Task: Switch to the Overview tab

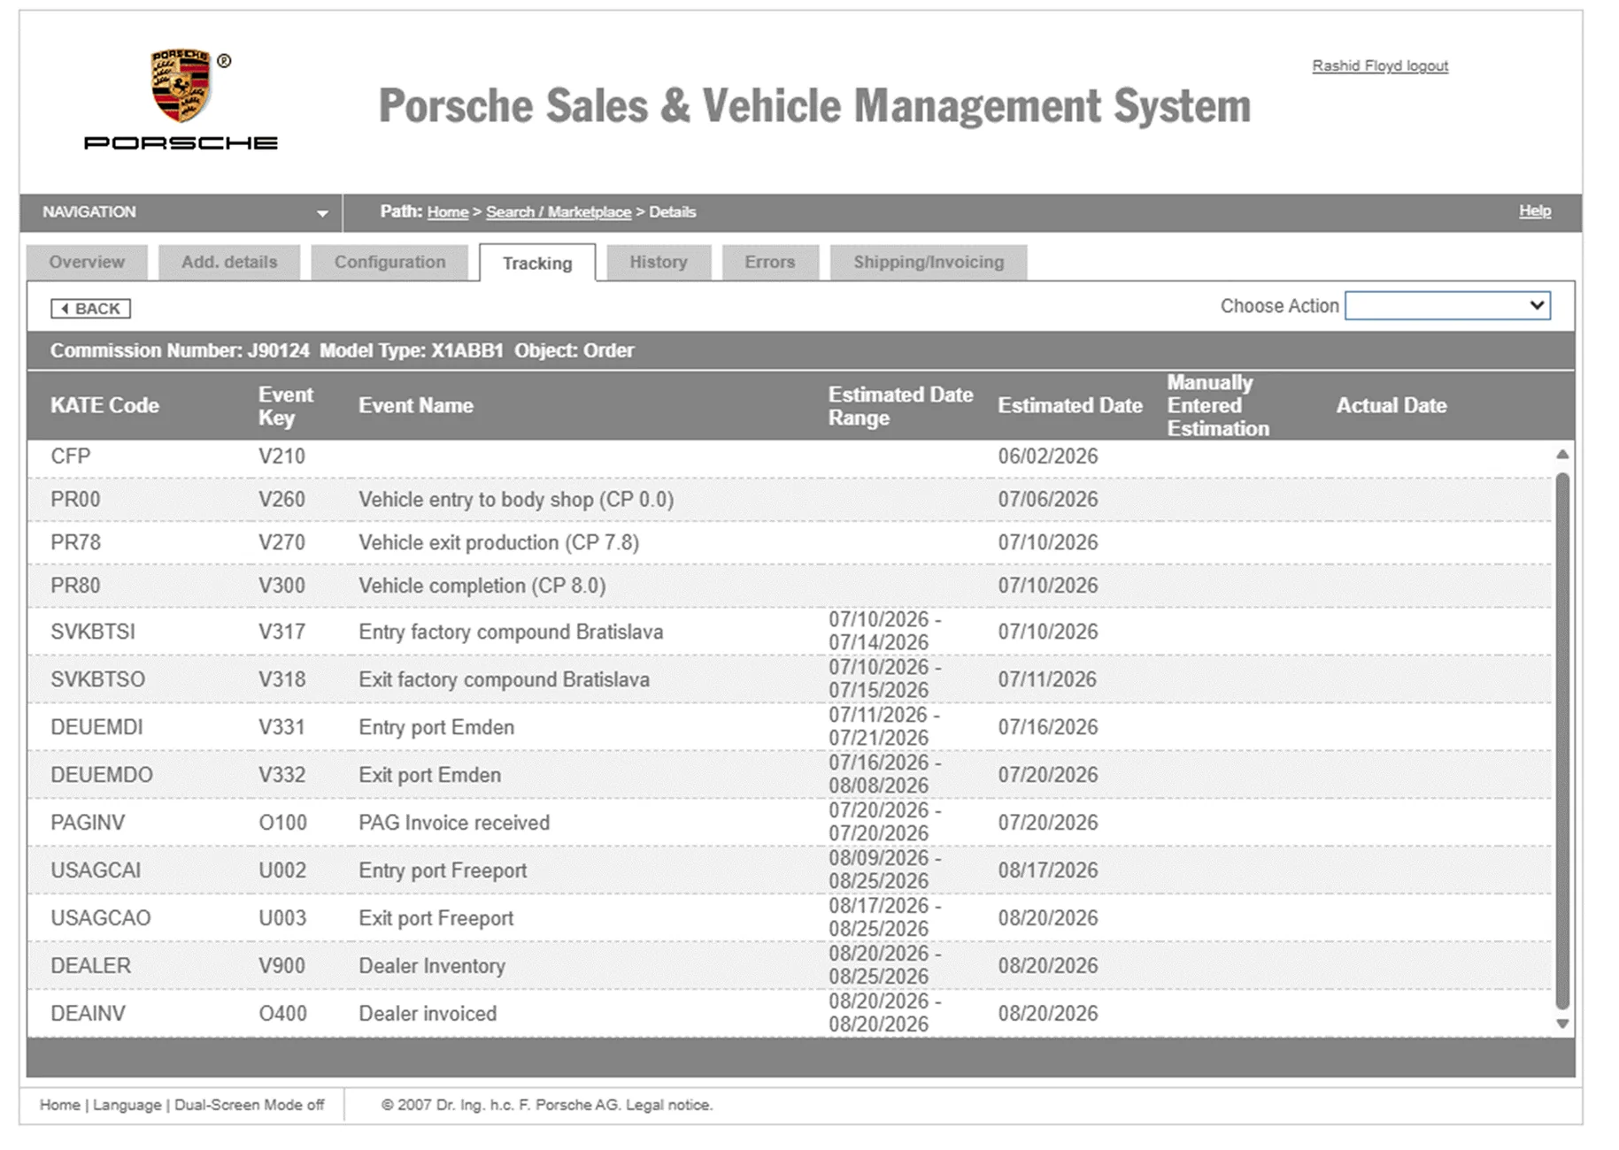Action: (x=87, y=262)
